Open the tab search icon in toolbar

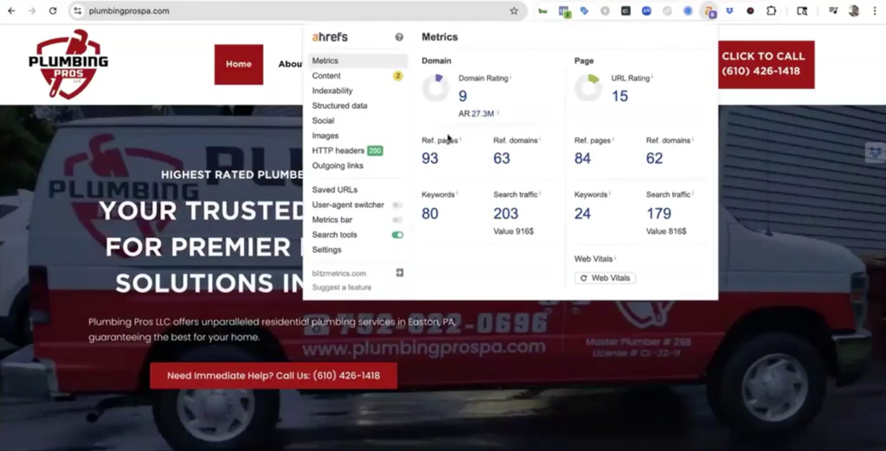(x=802, y=10)
